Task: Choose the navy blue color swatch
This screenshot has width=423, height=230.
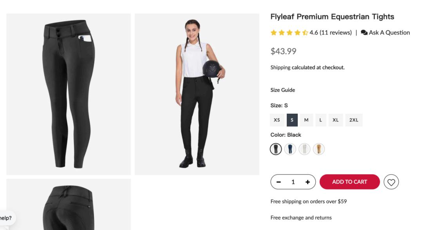Action: 290,149
